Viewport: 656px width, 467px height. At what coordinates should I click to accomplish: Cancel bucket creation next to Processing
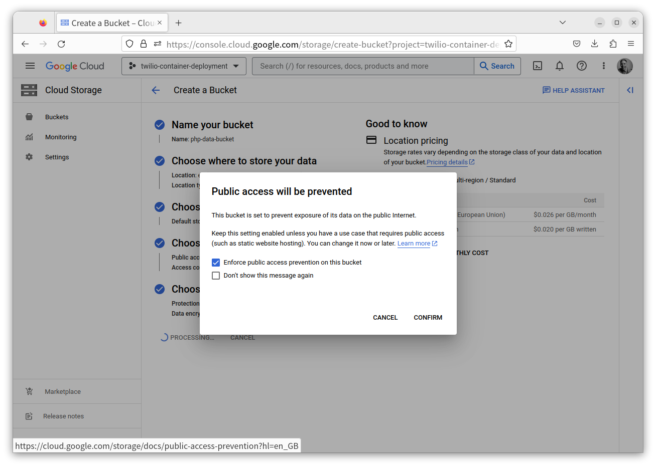pyautogui.click(x=242, y=338)
